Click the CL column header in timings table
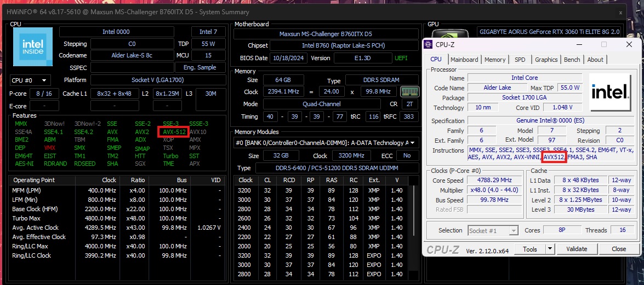This screenshot has height=285, width=644. tap(268, 180)
